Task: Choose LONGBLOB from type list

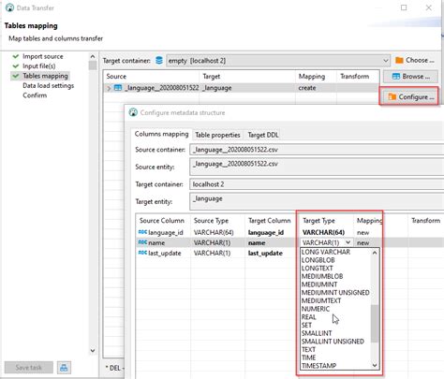Action: (318, 260)
